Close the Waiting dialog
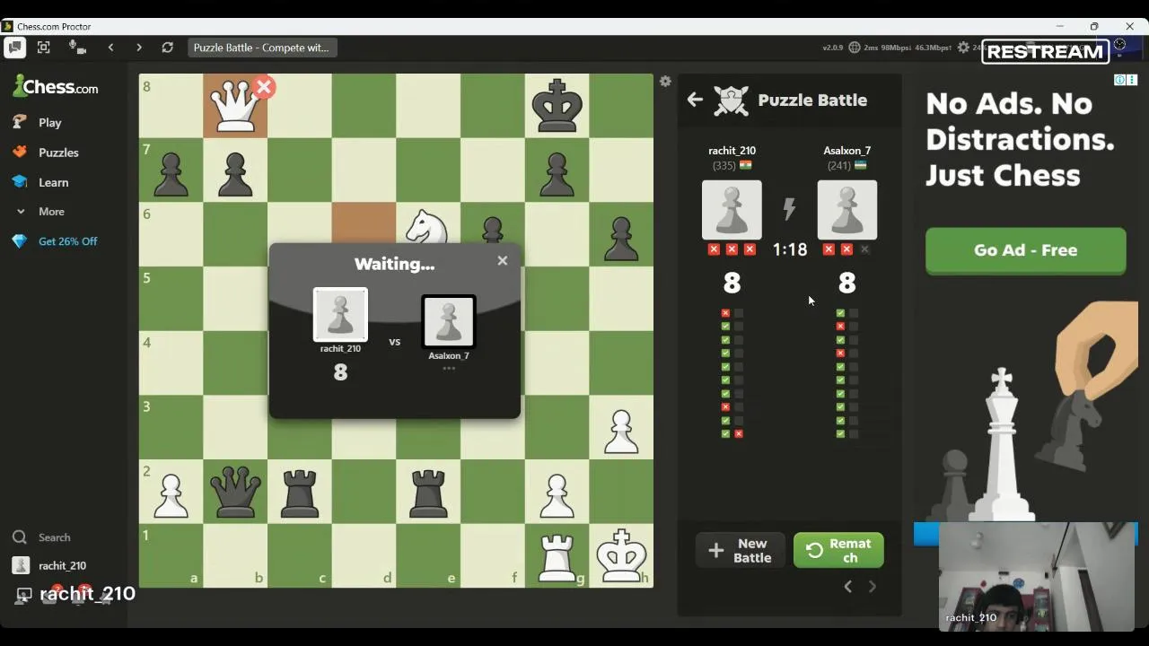The image size is (1149, 646). point(503,260)
